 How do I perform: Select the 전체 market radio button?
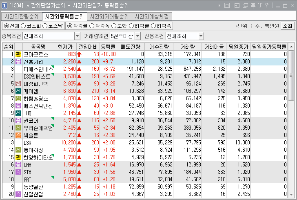pyautogui.click(x=7, y=26)
